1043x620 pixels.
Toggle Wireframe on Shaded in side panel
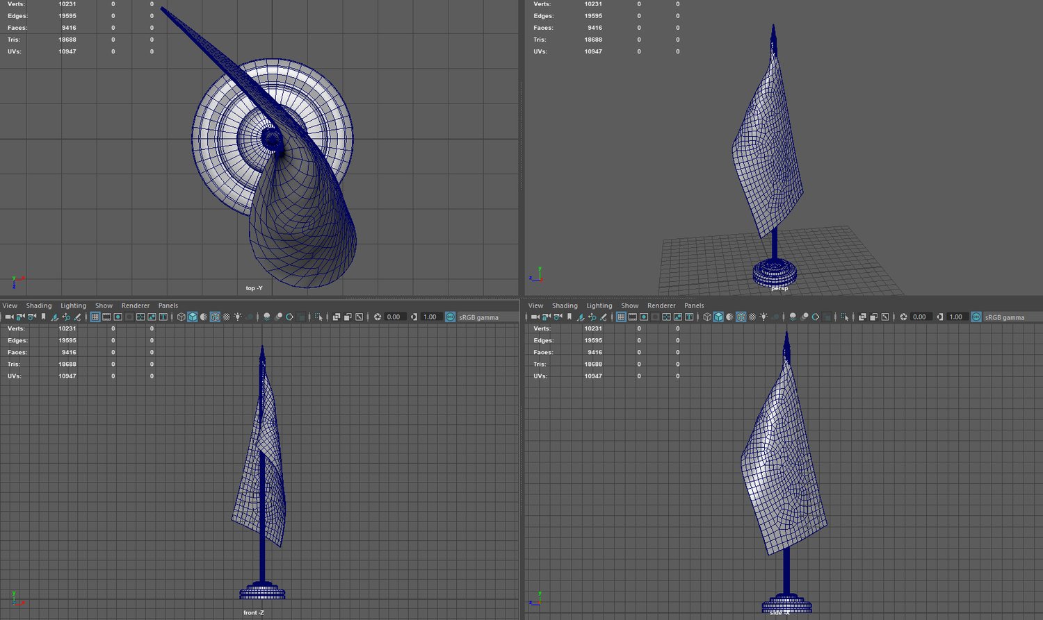tap(741, 317)
